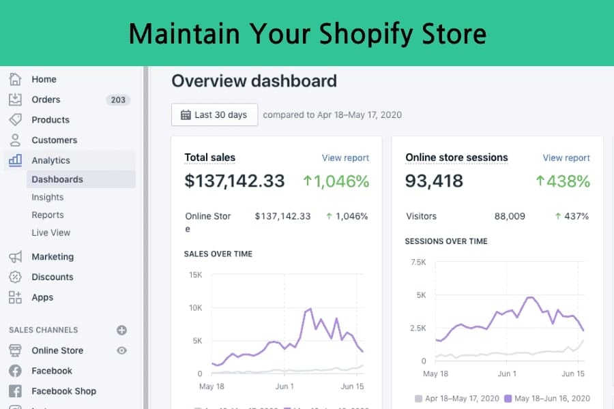
Task: Add a sales channel with plus icon
Action: click(122, 330)
